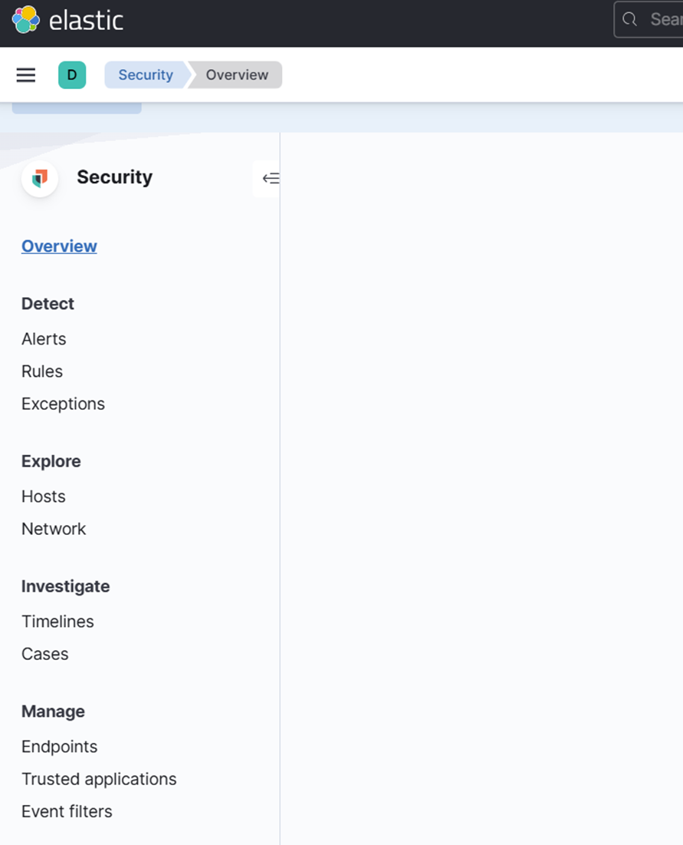
Task: Open the Event filters page
Action: coord(67,811)
